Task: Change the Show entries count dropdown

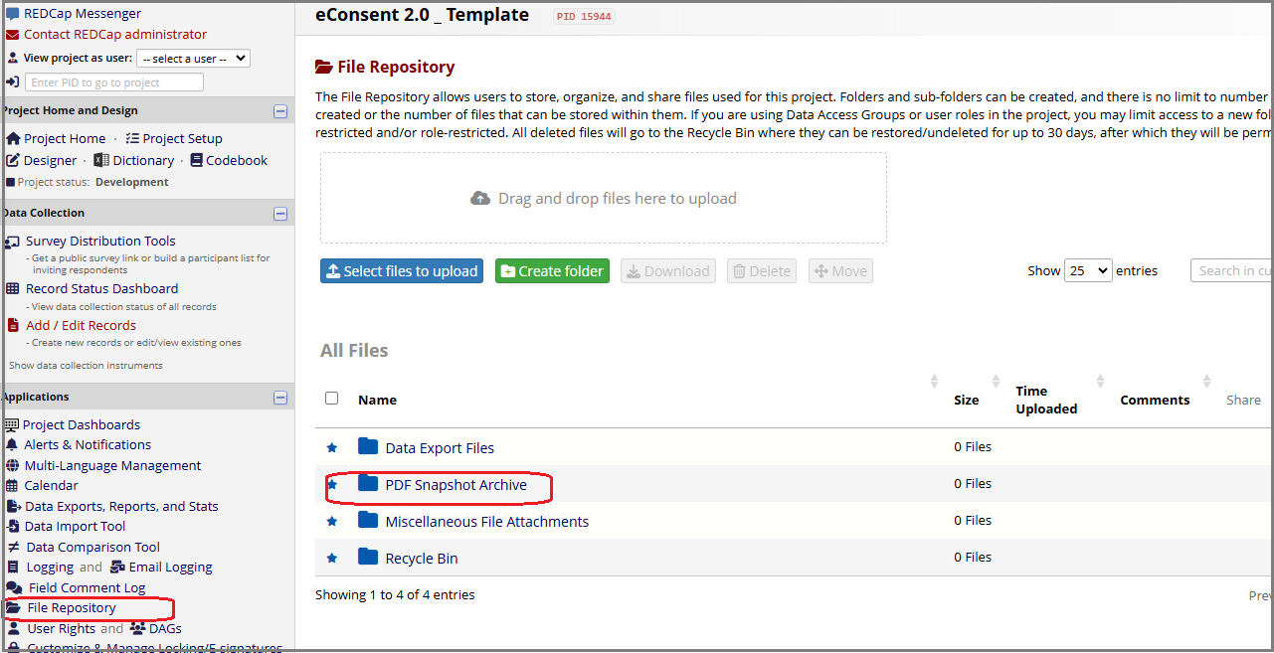Action: [x=1088, y=269]
